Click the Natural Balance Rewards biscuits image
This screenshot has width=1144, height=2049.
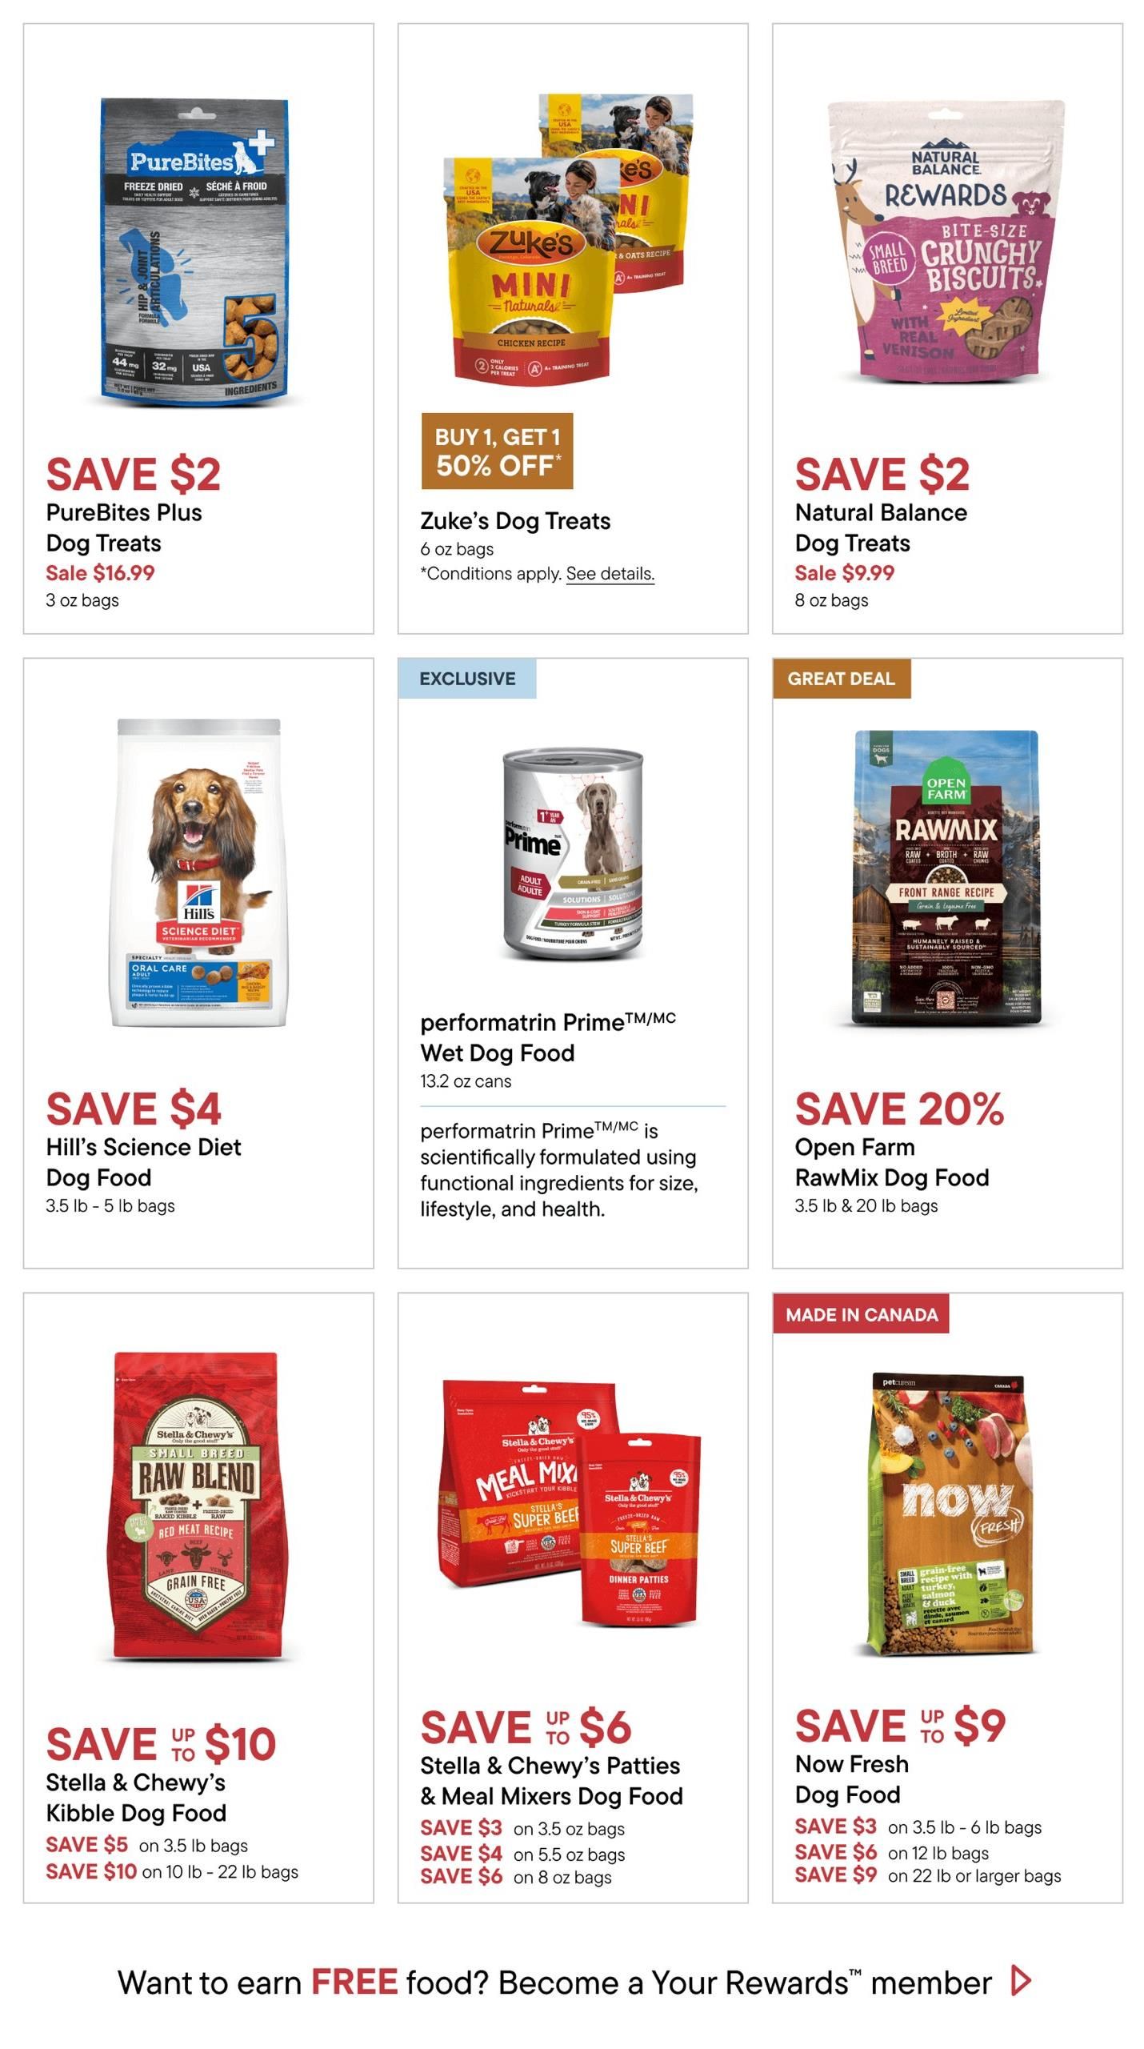(x=946, y=243)
